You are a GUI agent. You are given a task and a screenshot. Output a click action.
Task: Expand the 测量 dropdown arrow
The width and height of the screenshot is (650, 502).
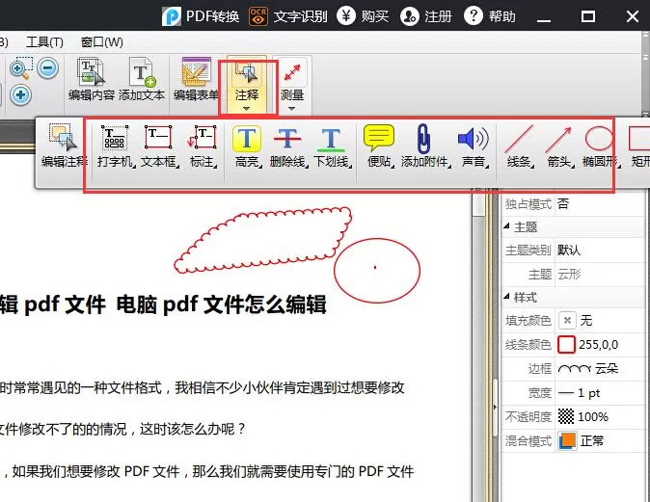[x=292, y=109]
